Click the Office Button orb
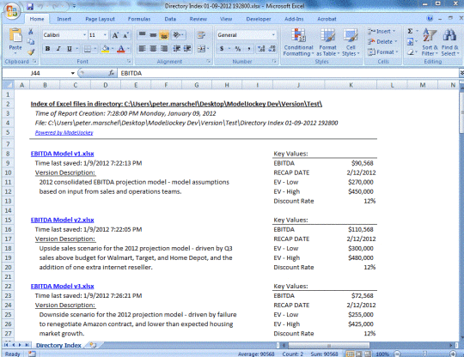The image size is (464, 357). click(x=12, y=11)
